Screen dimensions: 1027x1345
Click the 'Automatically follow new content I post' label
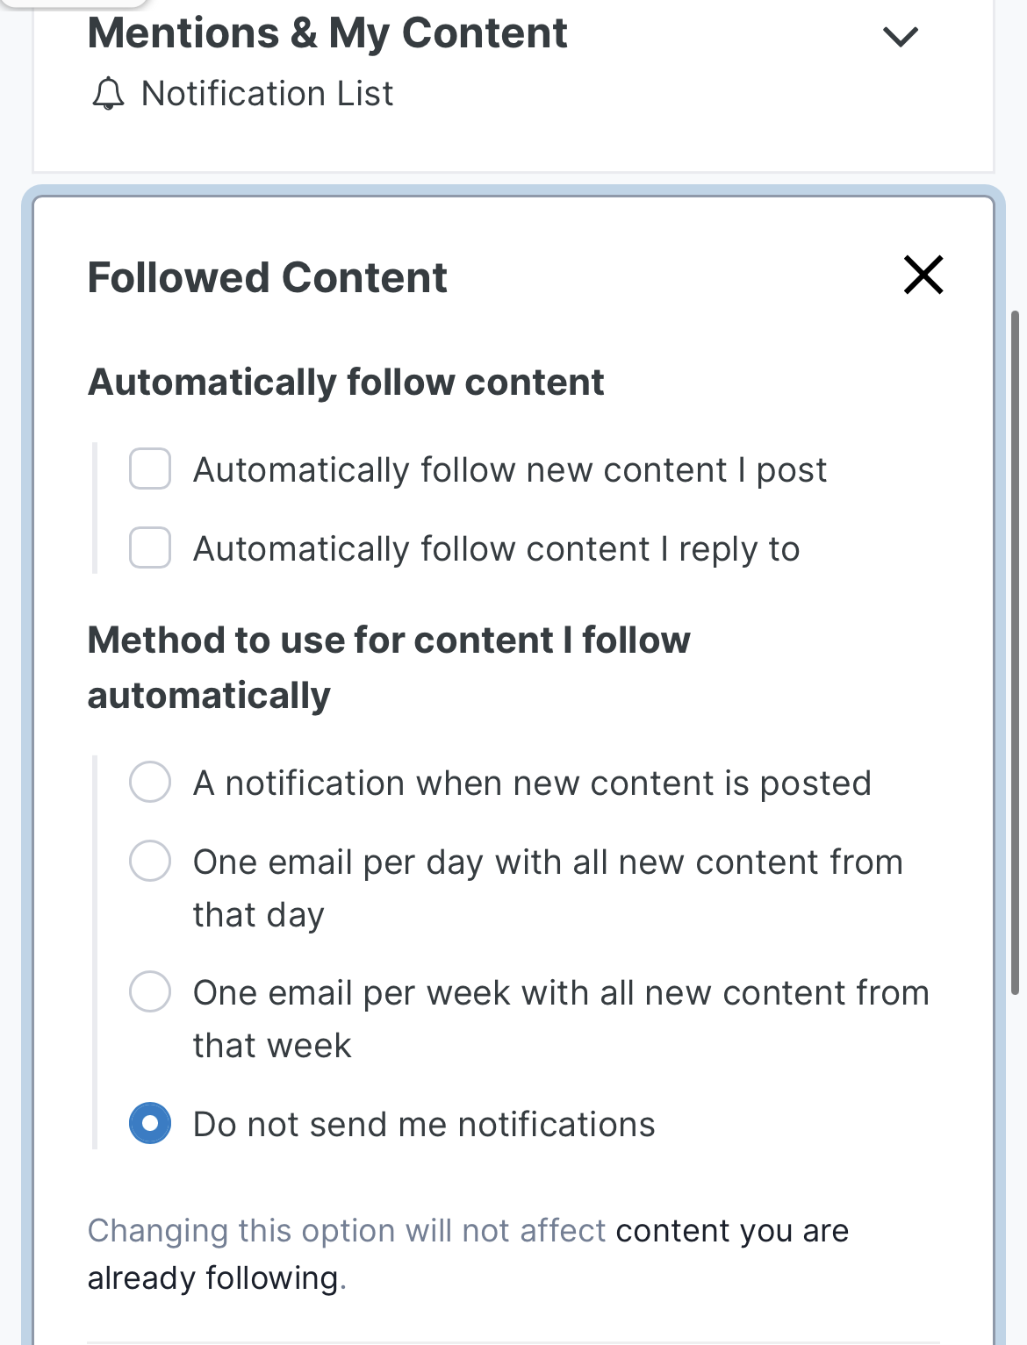(509, 470)
